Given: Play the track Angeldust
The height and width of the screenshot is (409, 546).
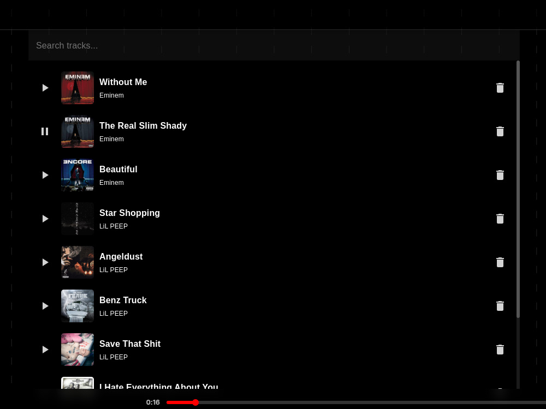Looking at the screenshot, I should (45, 262).
